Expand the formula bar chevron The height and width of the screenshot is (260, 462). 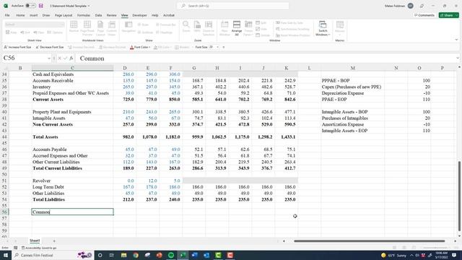pos(458,58)
